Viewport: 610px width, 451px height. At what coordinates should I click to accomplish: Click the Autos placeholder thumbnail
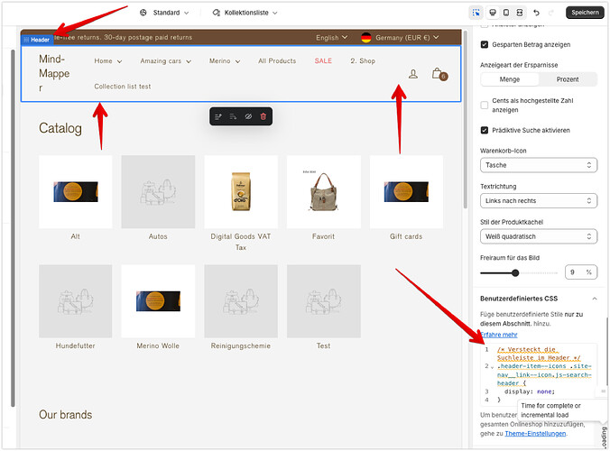(x=158, y=191)
